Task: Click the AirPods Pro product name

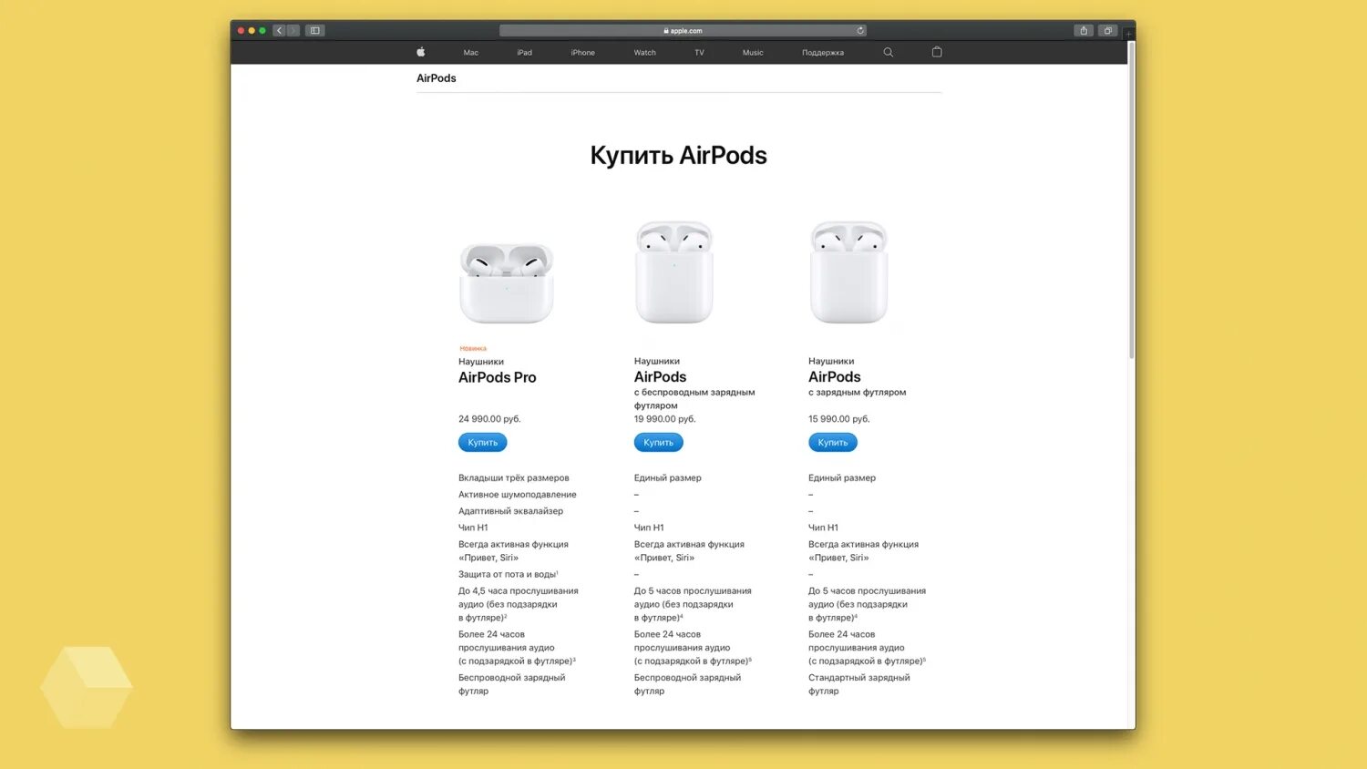Action: 498,377
